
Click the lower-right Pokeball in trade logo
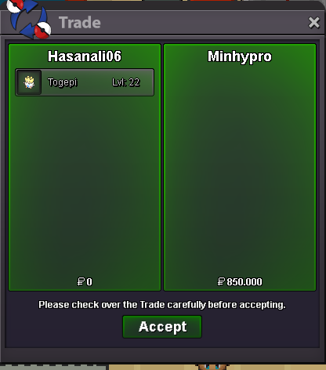click(x=43, y=30)
